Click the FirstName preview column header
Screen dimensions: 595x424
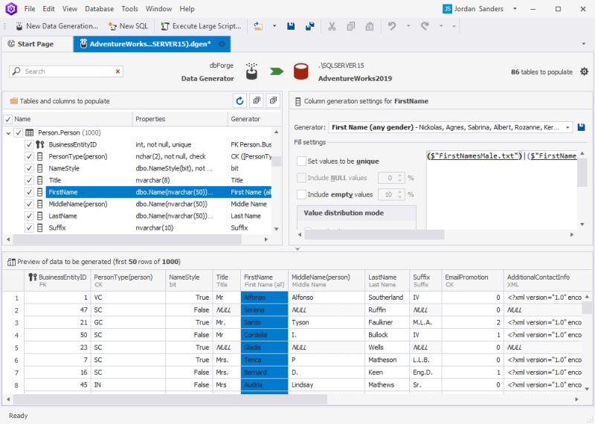[x=264, y=280]
